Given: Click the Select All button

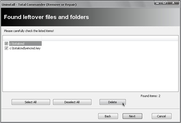Looking at the screenshot, I should click(x=31, y=102).
